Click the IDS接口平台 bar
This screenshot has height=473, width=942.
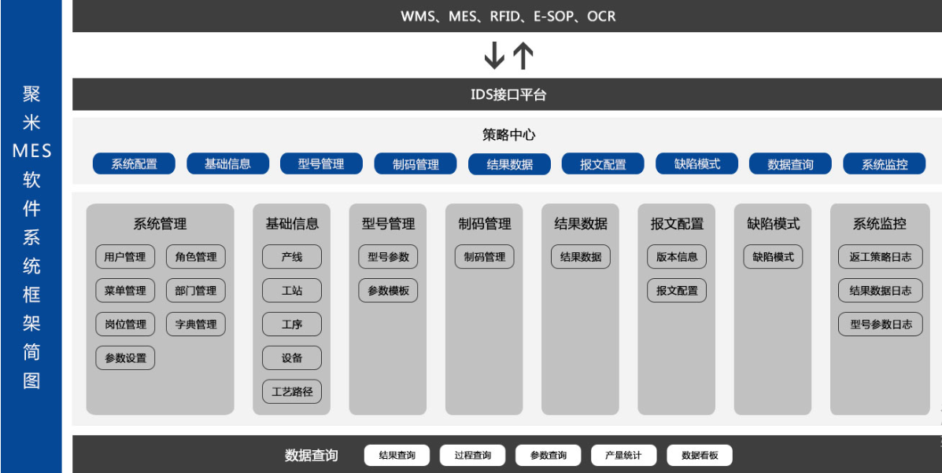[507, 94]
